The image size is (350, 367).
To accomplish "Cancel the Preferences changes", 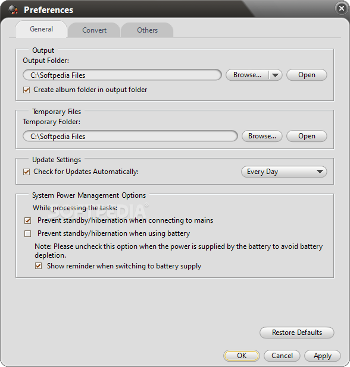I will point(282,356).
